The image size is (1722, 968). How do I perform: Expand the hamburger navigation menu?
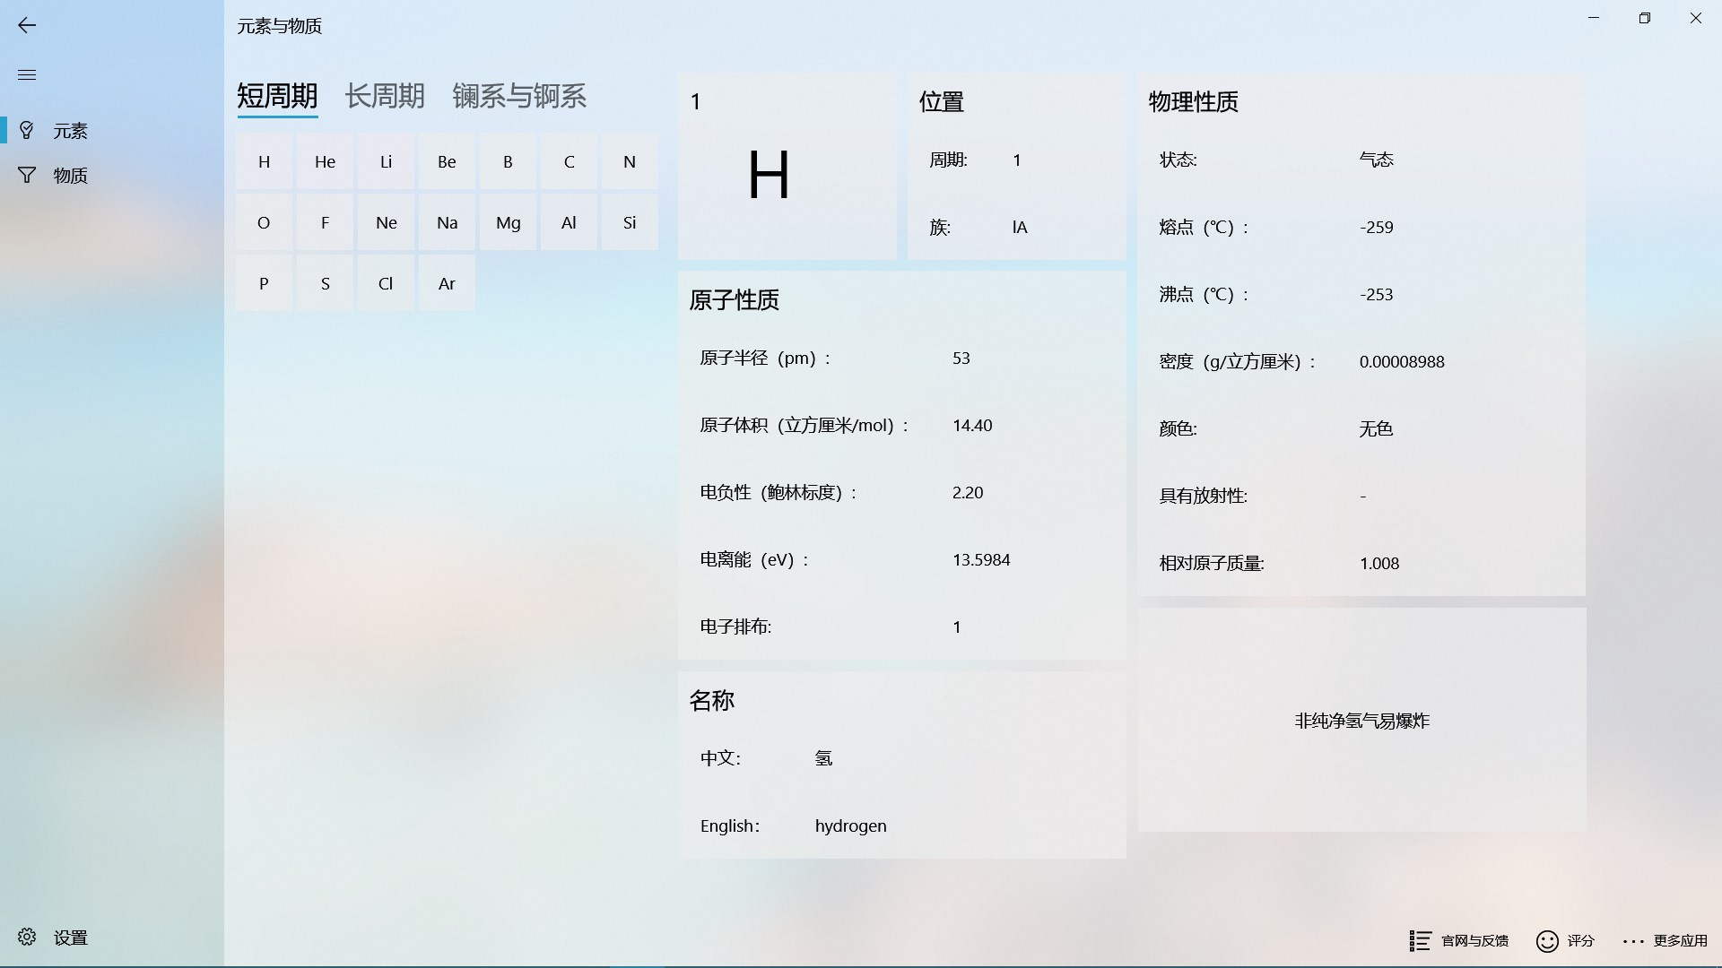(27, 74)
